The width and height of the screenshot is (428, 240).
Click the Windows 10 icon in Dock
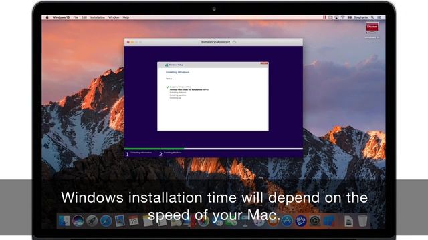click(328, 221)
